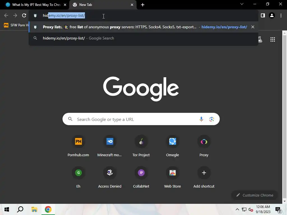Image resolution: width=287 pixels, height=215 pixels.
Task: Reload the current page
Action: (x=24, y=16)
